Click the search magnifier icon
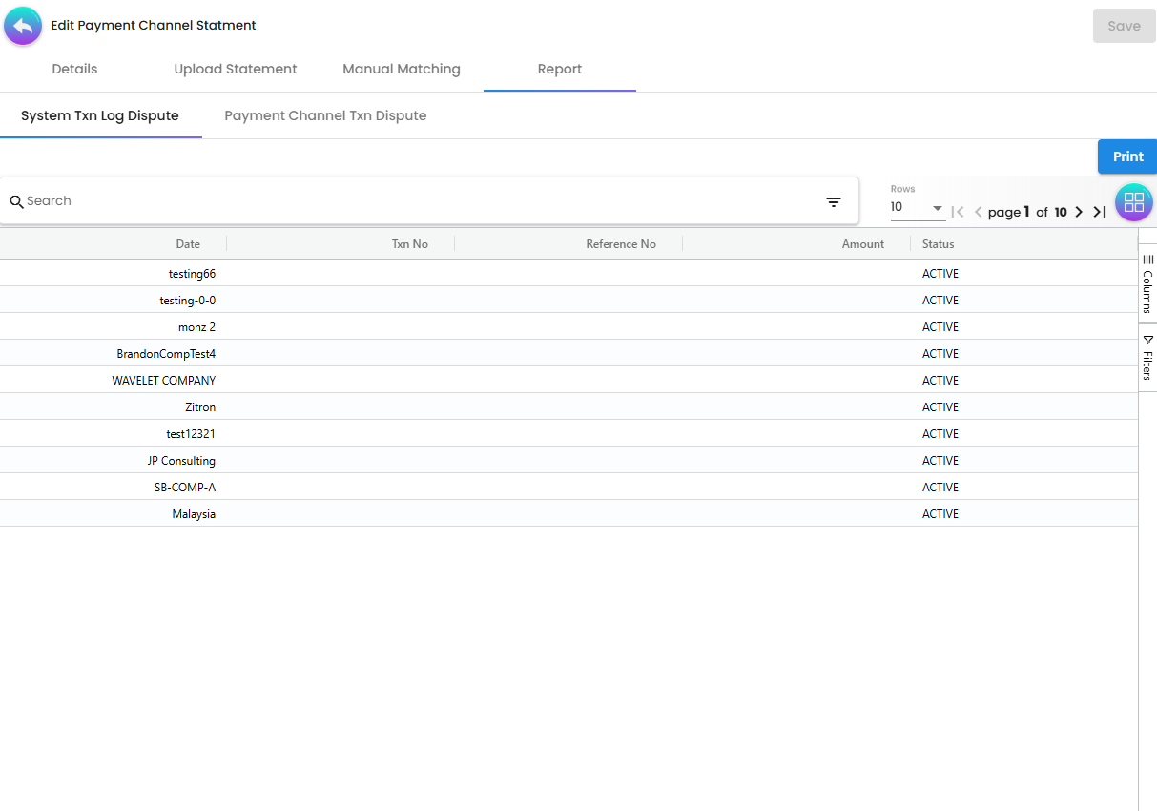The image size is (1157, 811). tap(16, 201)
